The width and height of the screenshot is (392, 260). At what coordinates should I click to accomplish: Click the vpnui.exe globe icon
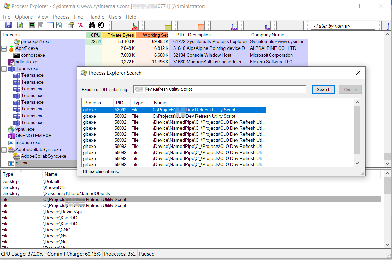point(11,129)
